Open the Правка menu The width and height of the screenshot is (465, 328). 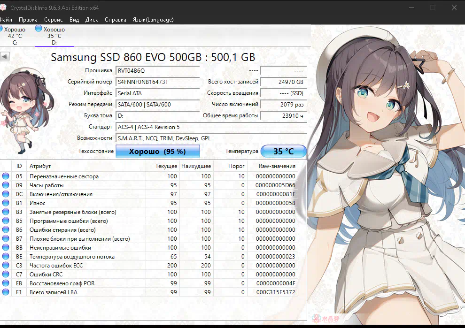(x=28, y=20)
